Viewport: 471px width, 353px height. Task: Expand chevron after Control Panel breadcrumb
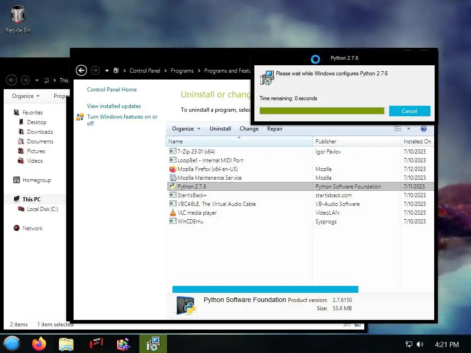(x=166, y=71)
